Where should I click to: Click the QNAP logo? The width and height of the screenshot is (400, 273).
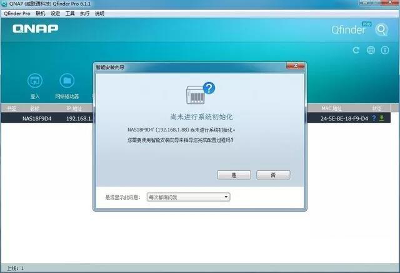(35, 29)
